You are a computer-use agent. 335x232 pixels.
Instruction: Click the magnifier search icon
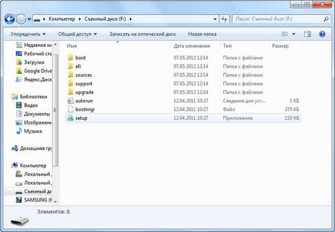[x=326, y=19]
